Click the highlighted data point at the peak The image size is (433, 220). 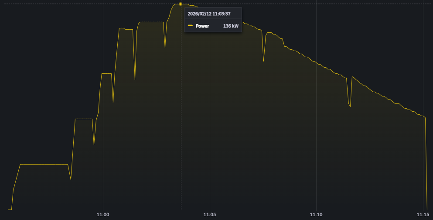181,4
